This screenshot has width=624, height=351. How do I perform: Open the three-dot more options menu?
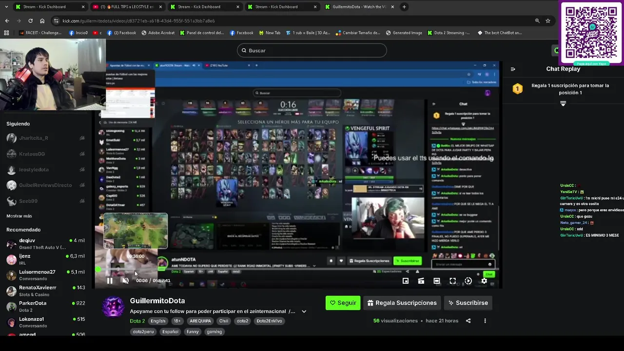485,321
